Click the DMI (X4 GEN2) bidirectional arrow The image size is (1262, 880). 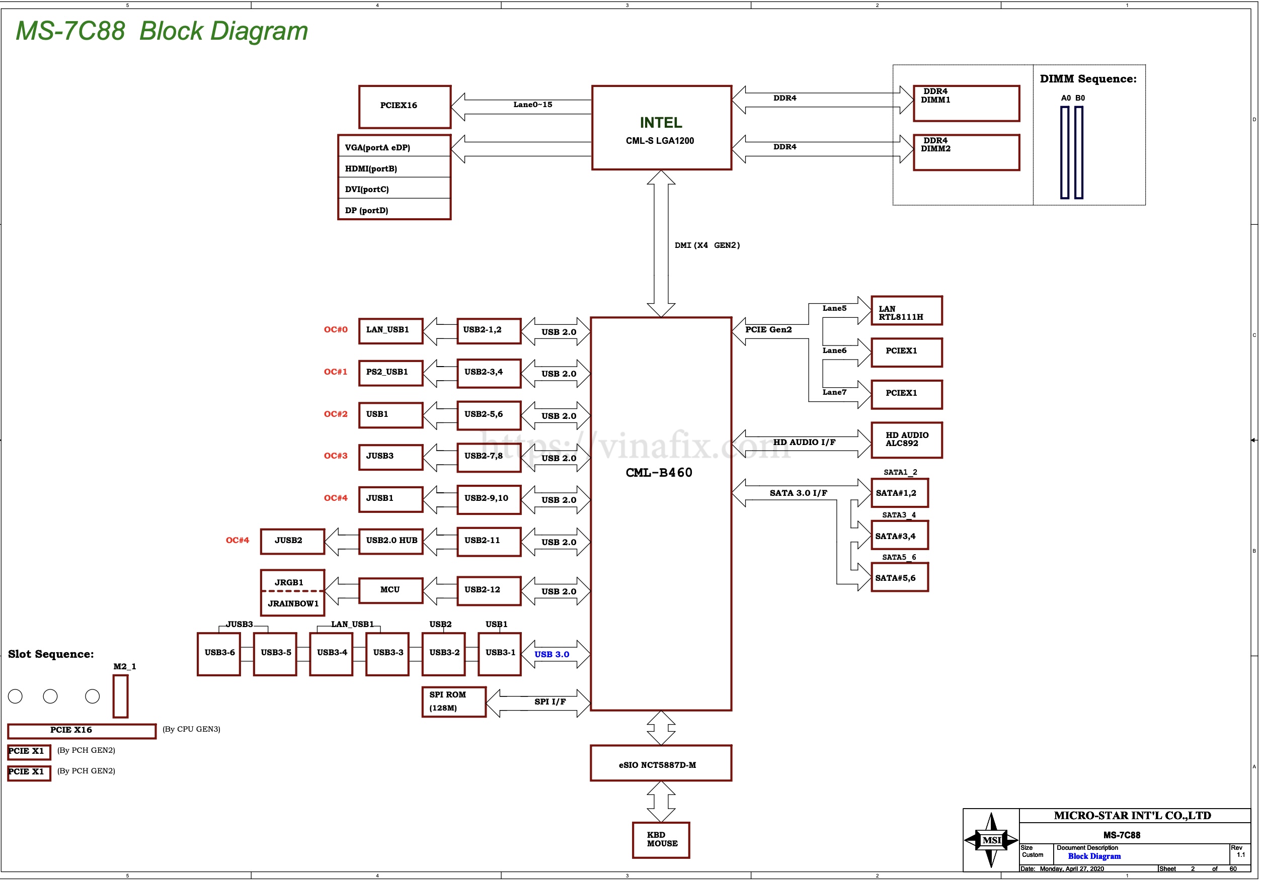coord(661,244)
